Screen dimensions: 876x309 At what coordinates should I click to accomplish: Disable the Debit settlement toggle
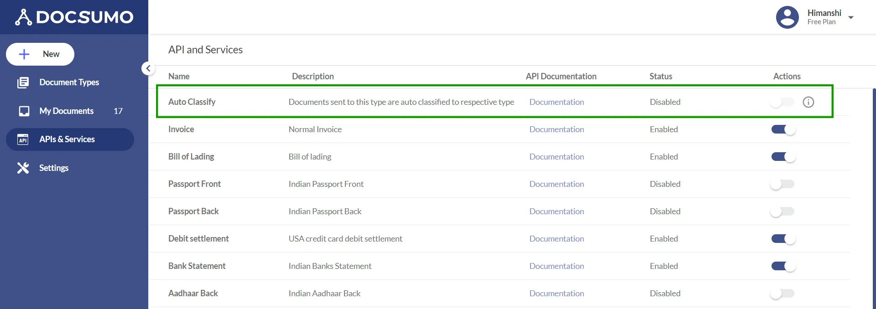783,239
